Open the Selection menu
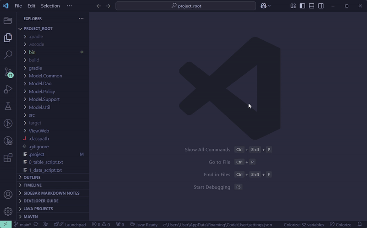This screenshot has height=228, width=367. point(50,6)
